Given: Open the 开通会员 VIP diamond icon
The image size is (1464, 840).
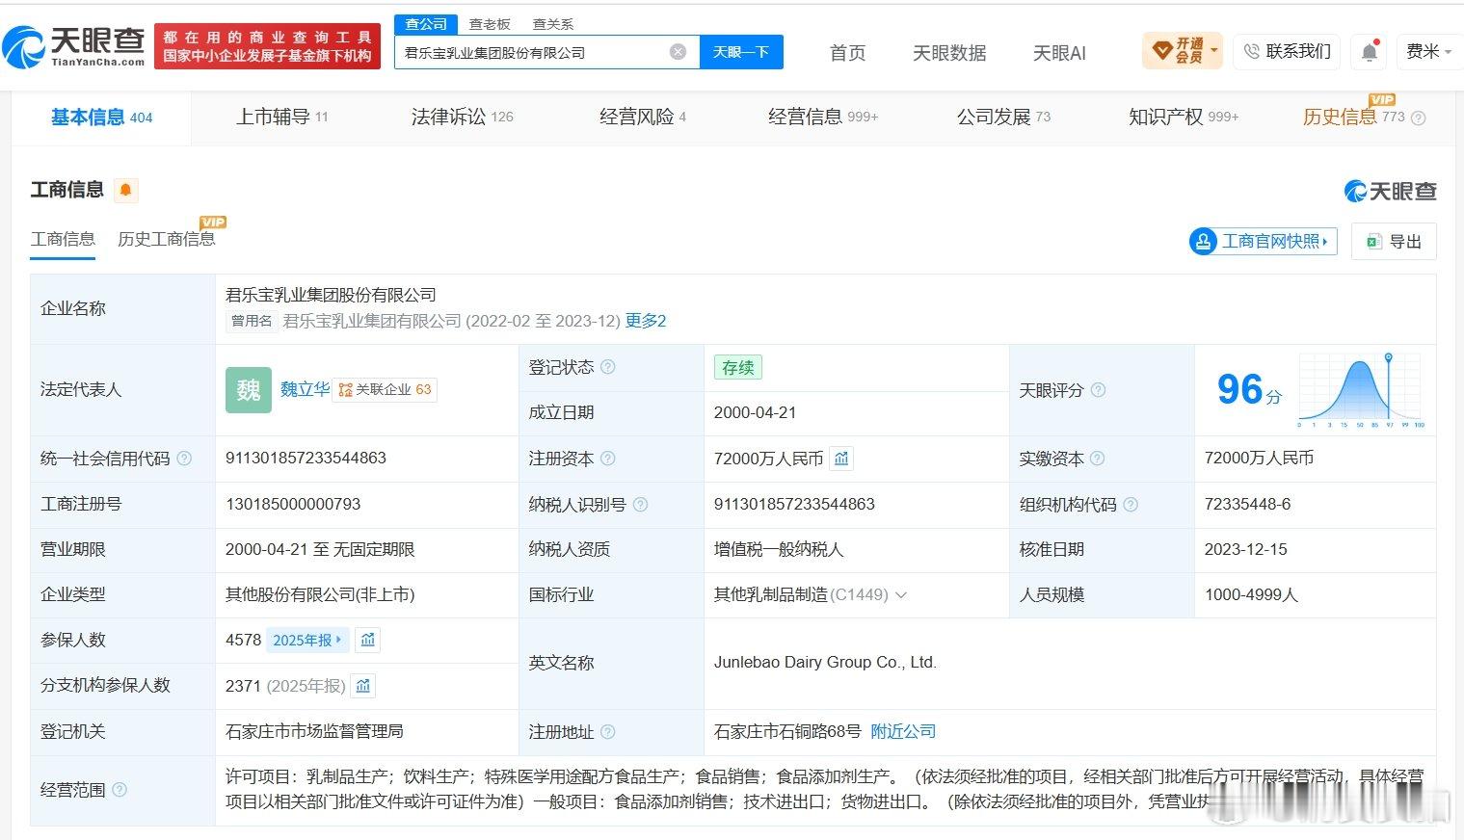Looking at the screenshot, I should [1161, 50].
